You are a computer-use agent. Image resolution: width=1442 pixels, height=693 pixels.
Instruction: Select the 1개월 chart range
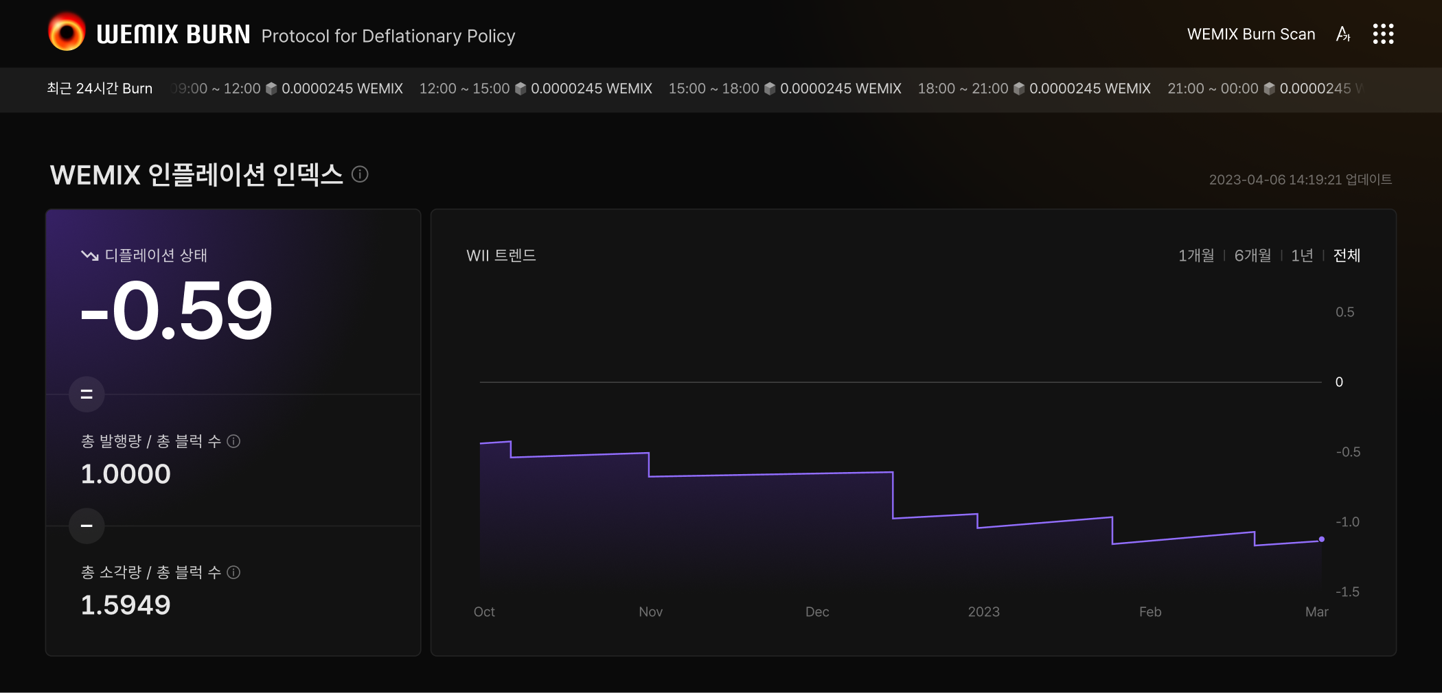(x=1196, y=255)
